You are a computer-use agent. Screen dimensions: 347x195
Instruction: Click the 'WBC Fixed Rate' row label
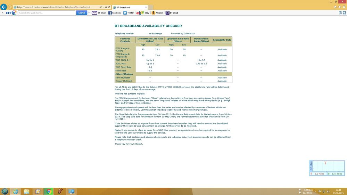tap(123, 67)
